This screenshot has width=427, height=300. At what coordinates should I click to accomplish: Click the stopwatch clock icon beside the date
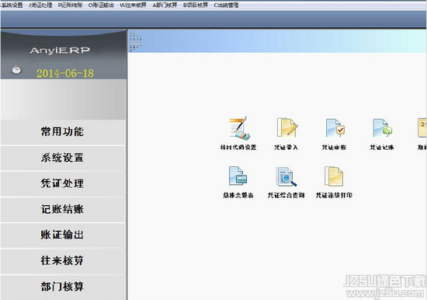click(16, 69)
